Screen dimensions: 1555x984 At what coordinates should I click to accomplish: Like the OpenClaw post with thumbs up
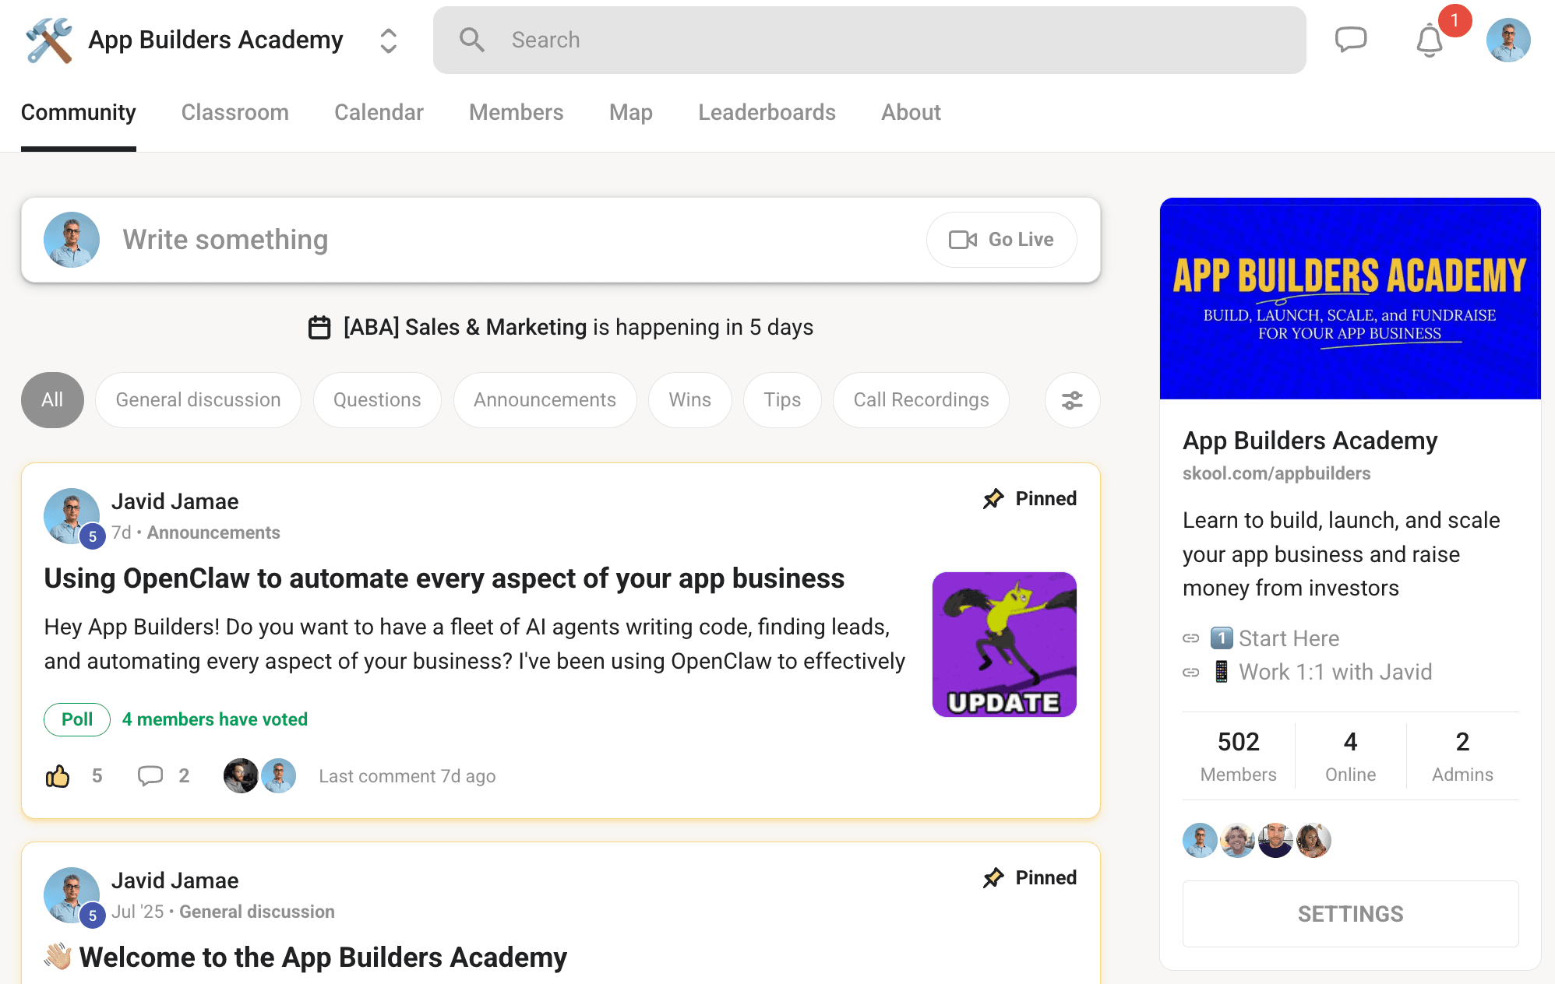pyautogui.click(x=58, y=776)
